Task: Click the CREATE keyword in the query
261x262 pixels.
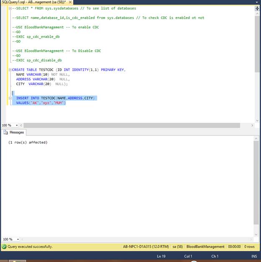Action: tap(18, 69)
